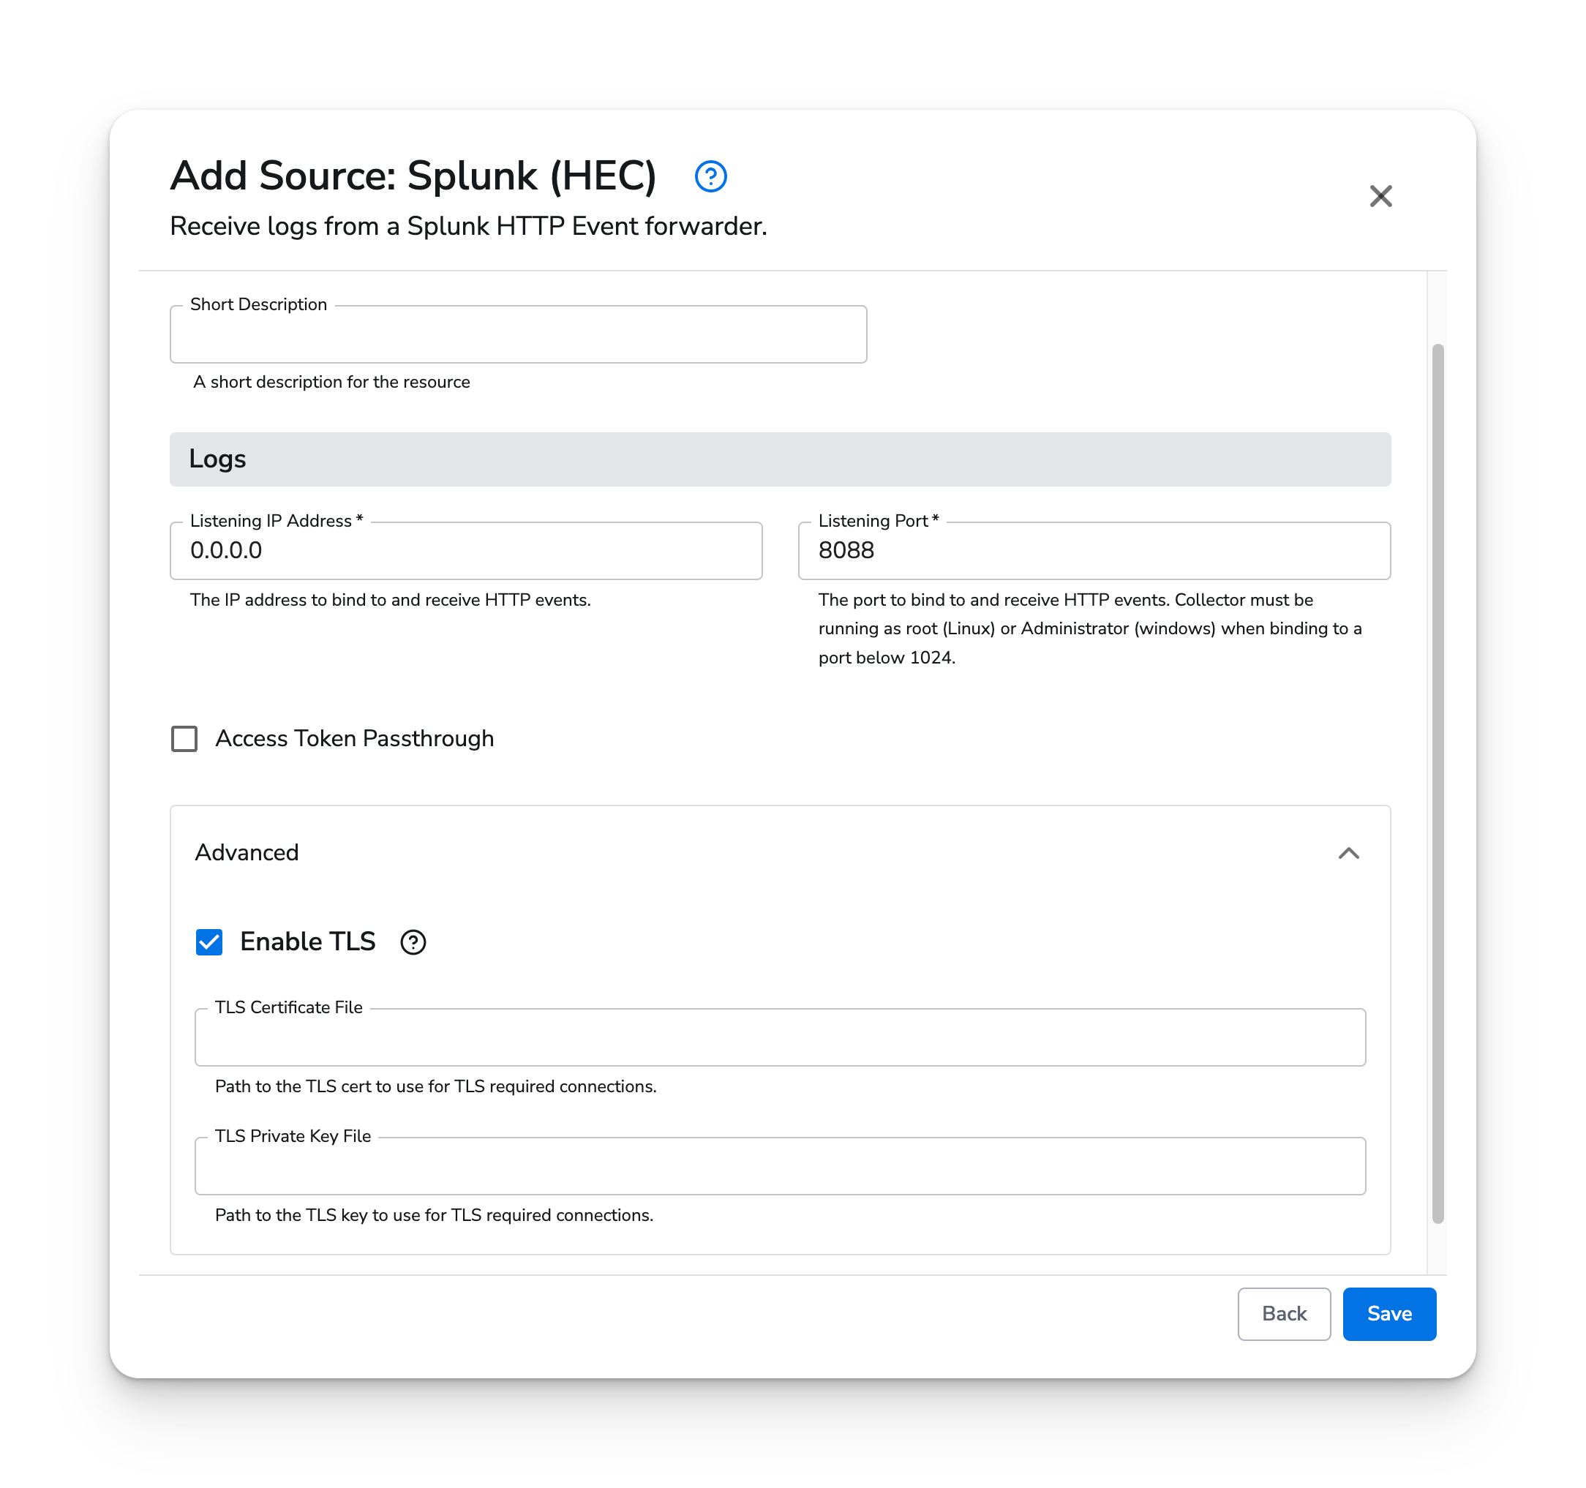Collapse the Advanced section chevron
This screenshot has height=1488, width=1586.
[1348, 853]
